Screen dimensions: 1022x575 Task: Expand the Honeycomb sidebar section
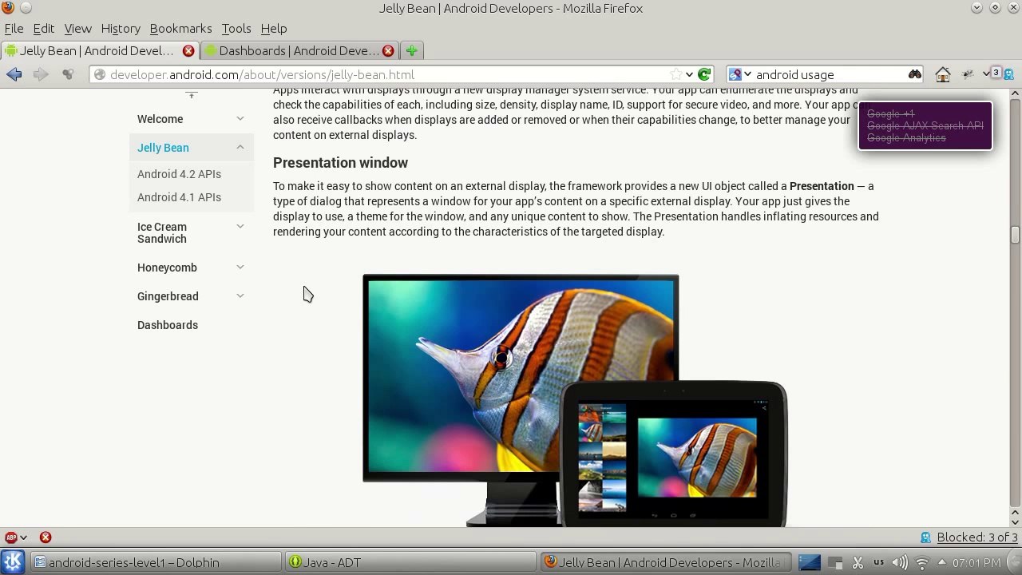click(240, 268)
